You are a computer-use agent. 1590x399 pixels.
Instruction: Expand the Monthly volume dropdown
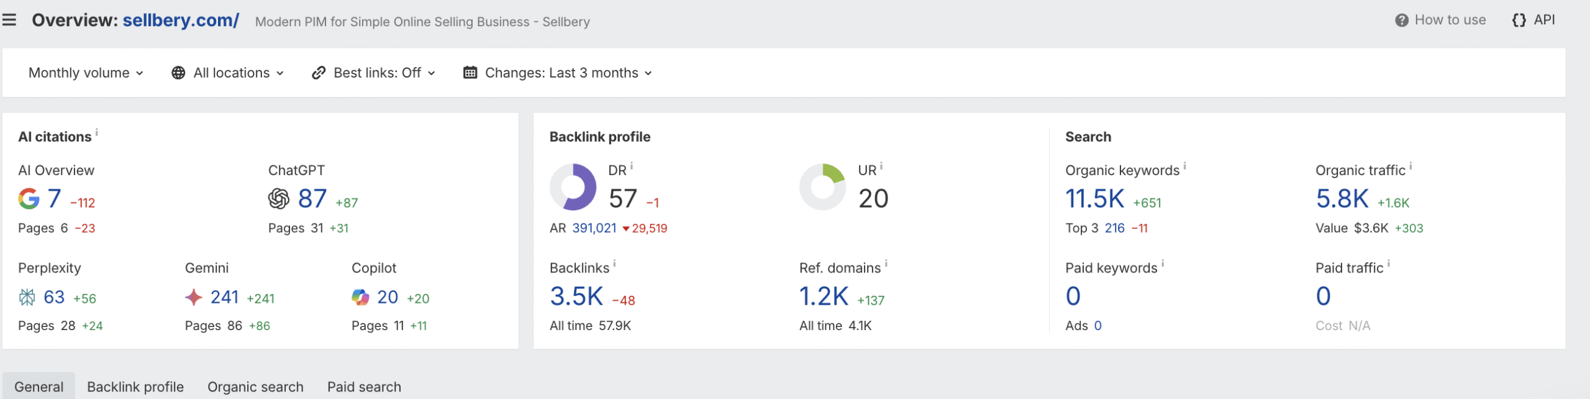click(86, 73)
